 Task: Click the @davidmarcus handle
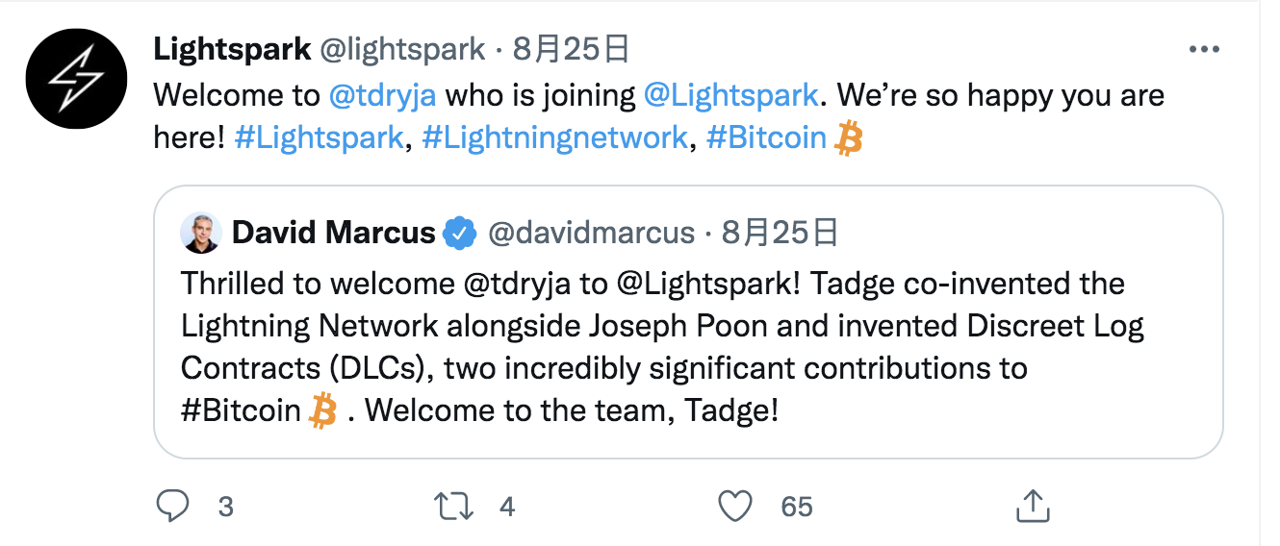[x=591, y=233]
